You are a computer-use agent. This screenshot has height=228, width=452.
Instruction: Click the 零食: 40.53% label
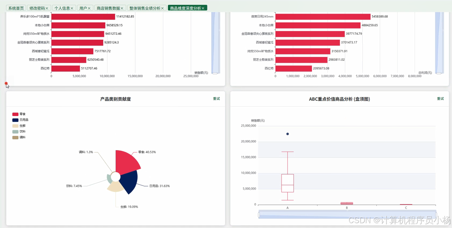147,152
